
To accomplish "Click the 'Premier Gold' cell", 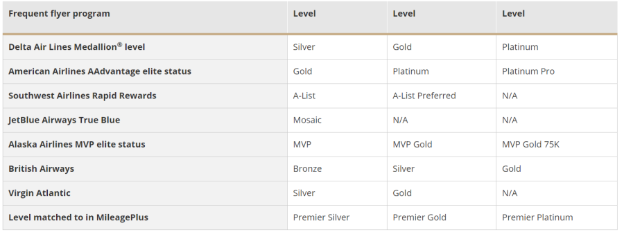I will coord(442,217).
